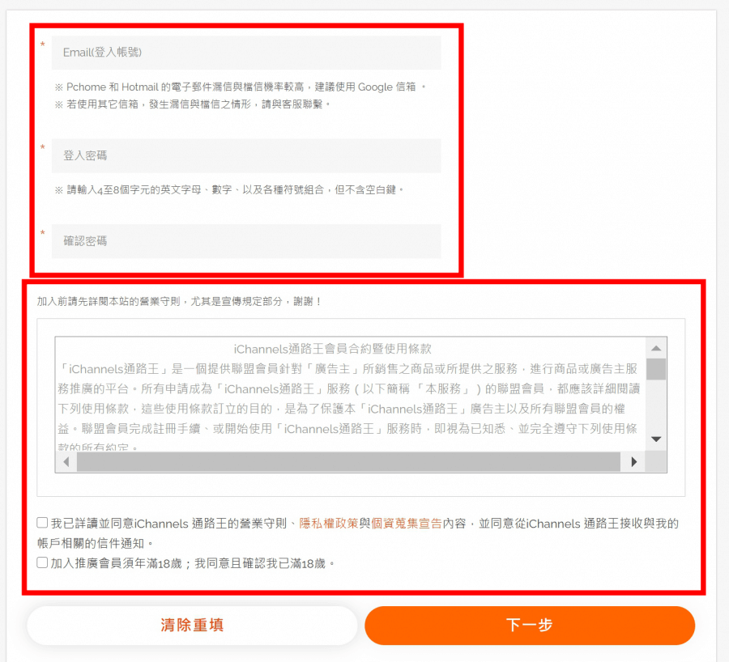729x662 pixels.
Task: Check the 我已詳讀並同意 terms agreement checkbox
Action: tap(42, 523)
